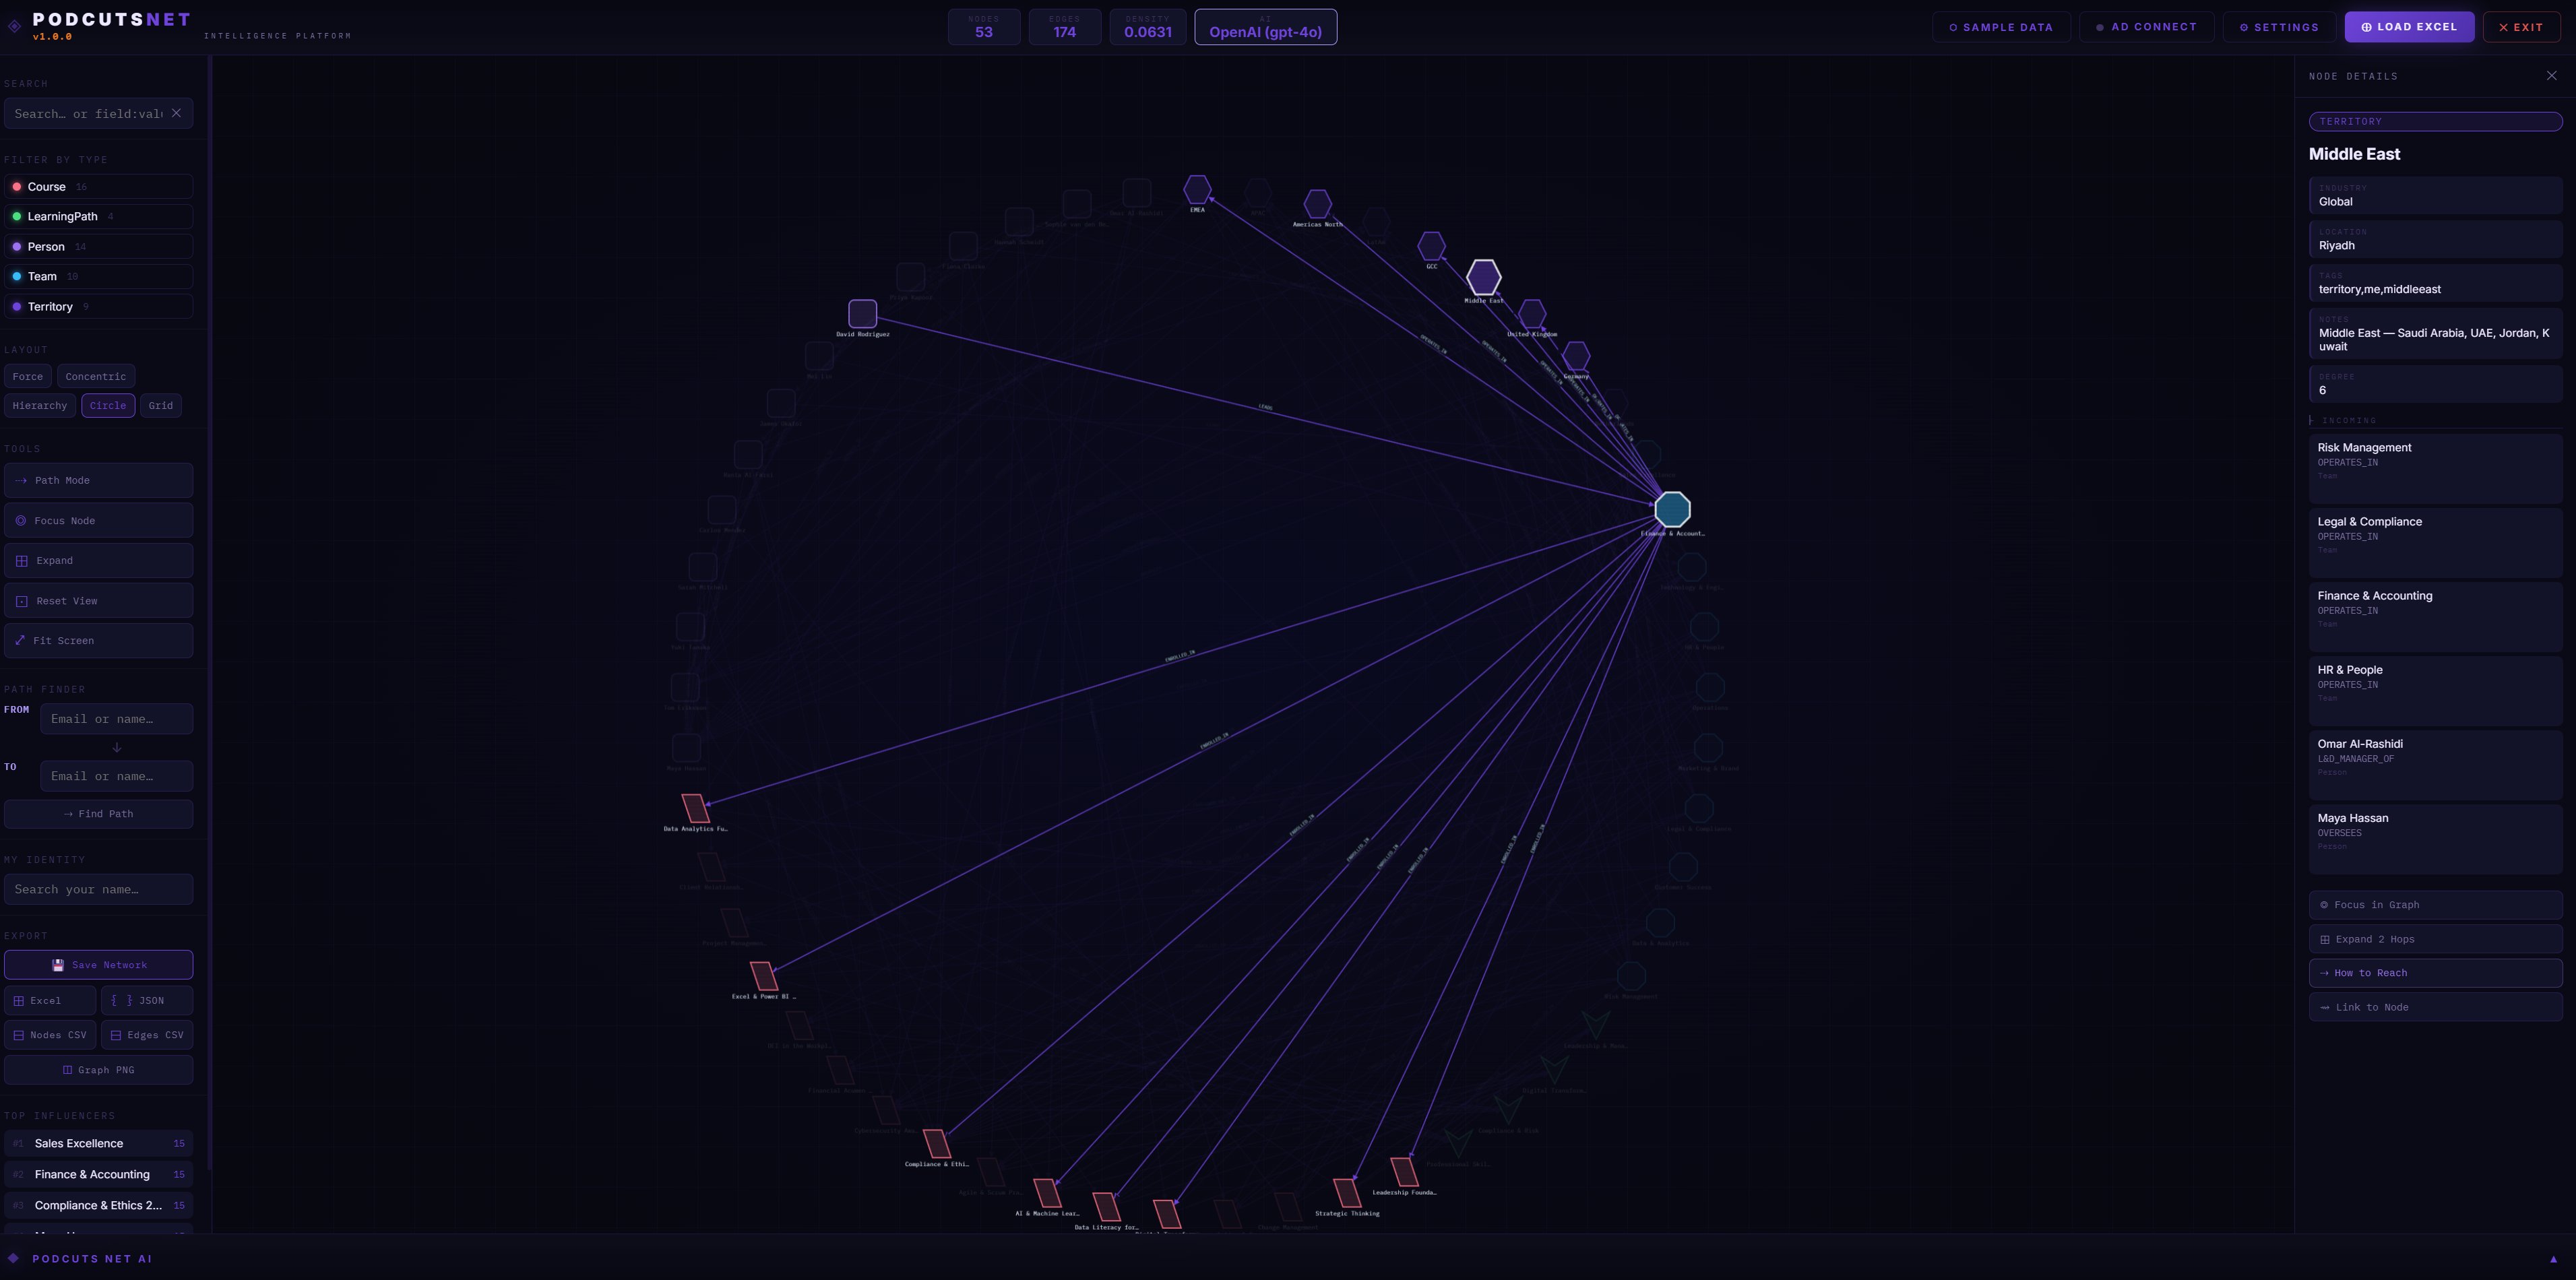Click the Expand tool in Tools
The width and height of the screenshot is (2576, 1280).
[98, 561]
